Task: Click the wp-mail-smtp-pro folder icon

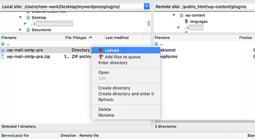Action: tap(3, 50)
